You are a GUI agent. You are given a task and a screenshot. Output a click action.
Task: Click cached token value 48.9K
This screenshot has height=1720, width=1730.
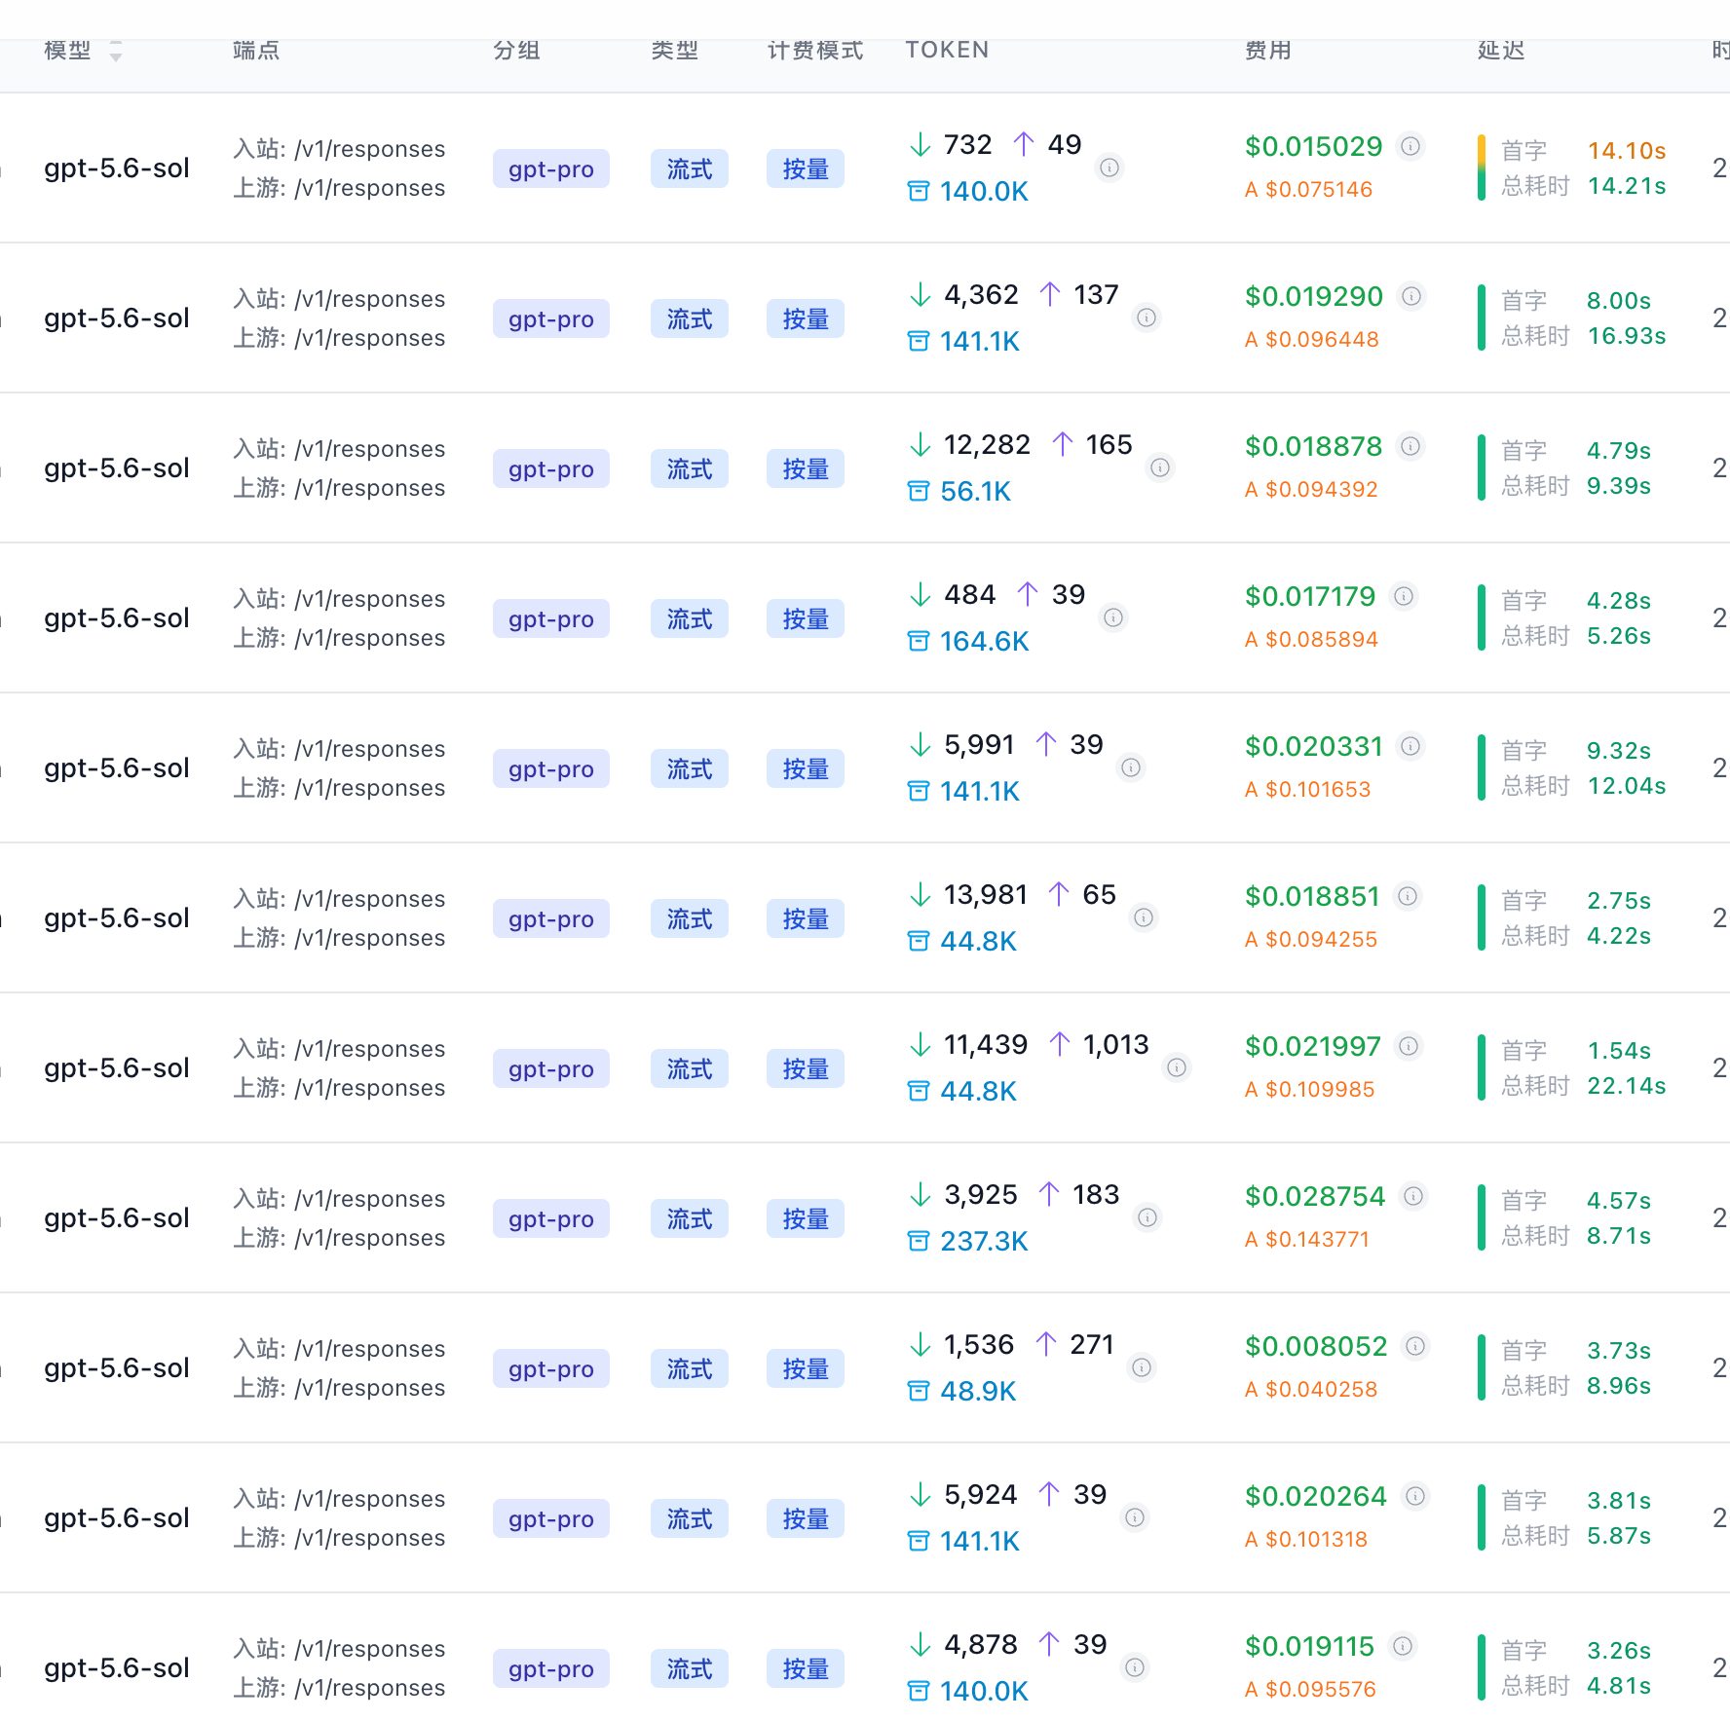978,1391
